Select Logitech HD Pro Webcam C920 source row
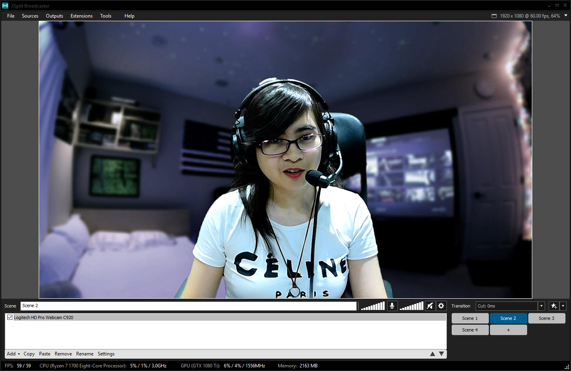This screenshot has width=571, height=371. pos(225,317)
